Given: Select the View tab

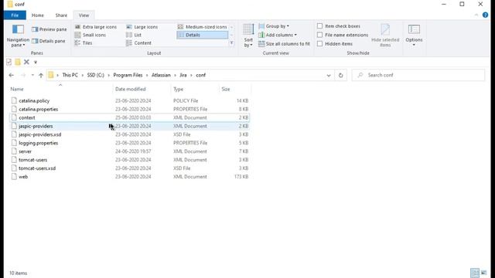Looking at the screenshot, I should 84,15.
